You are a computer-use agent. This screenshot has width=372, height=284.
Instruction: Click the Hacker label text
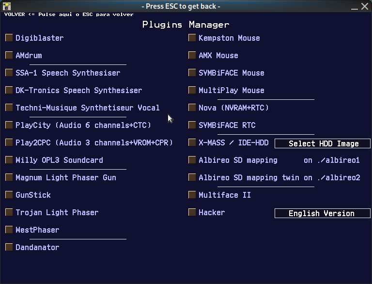coord(212,213)
